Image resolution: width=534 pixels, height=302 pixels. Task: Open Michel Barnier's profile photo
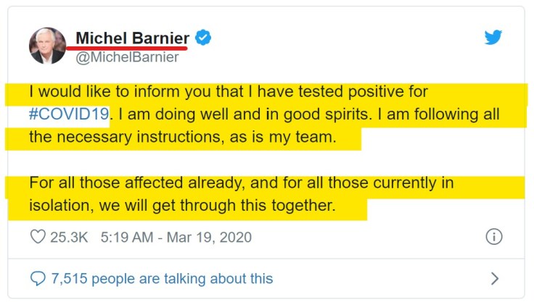click(x=47, y=46)
